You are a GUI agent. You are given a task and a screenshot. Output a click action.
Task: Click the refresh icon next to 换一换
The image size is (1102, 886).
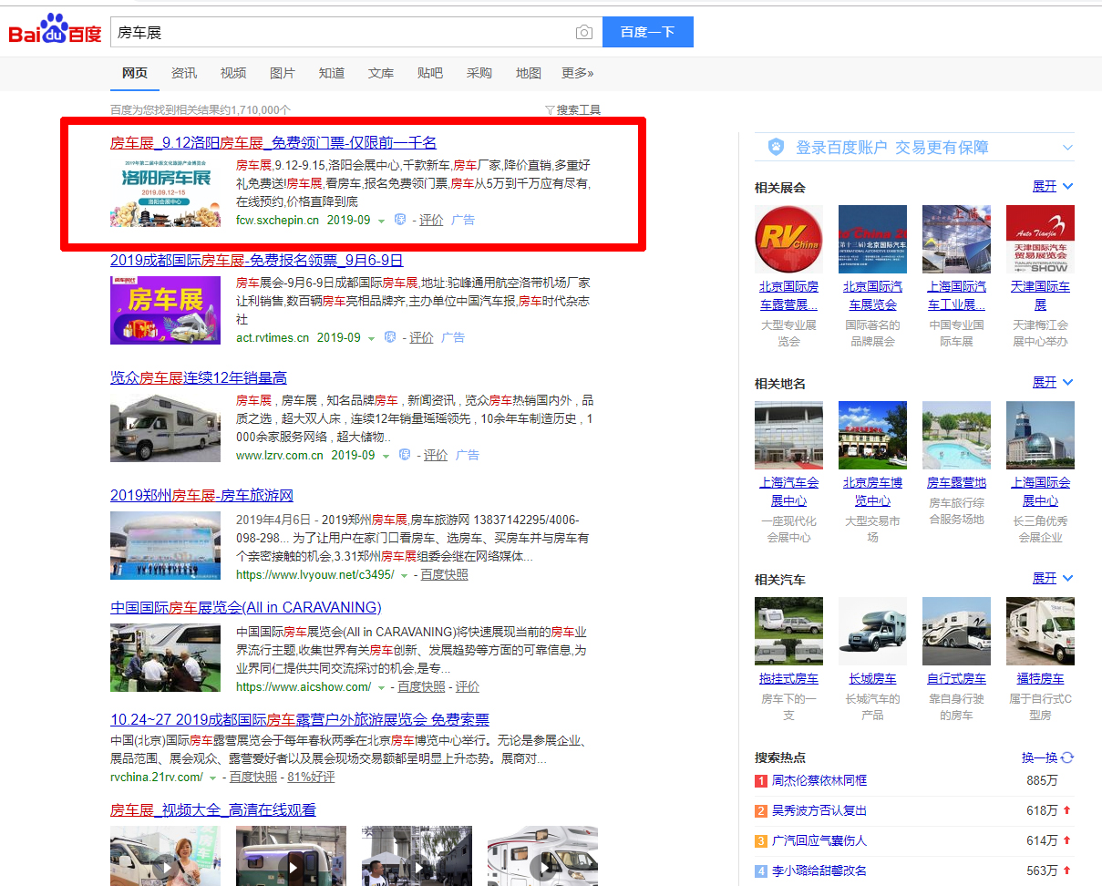1067,757
